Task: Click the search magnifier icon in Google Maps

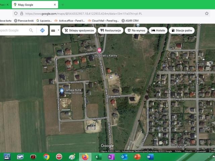Action: 31,30
